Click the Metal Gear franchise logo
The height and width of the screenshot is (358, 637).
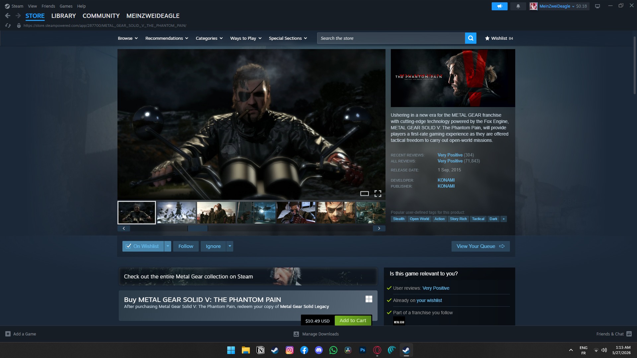click(399, 322)
